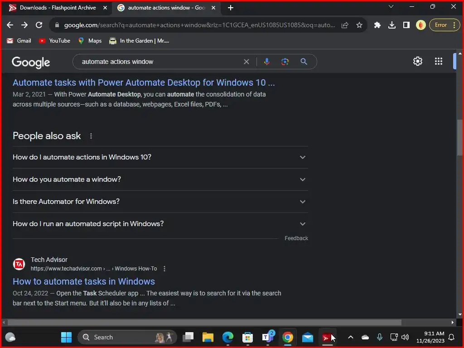Launch Microsoft Edge from the taskbar
Screen dimensions: 464x348
(x=227, y=337)
